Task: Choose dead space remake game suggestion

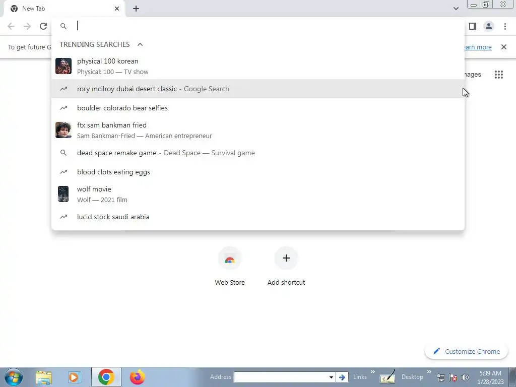Action: pos(258,153)
